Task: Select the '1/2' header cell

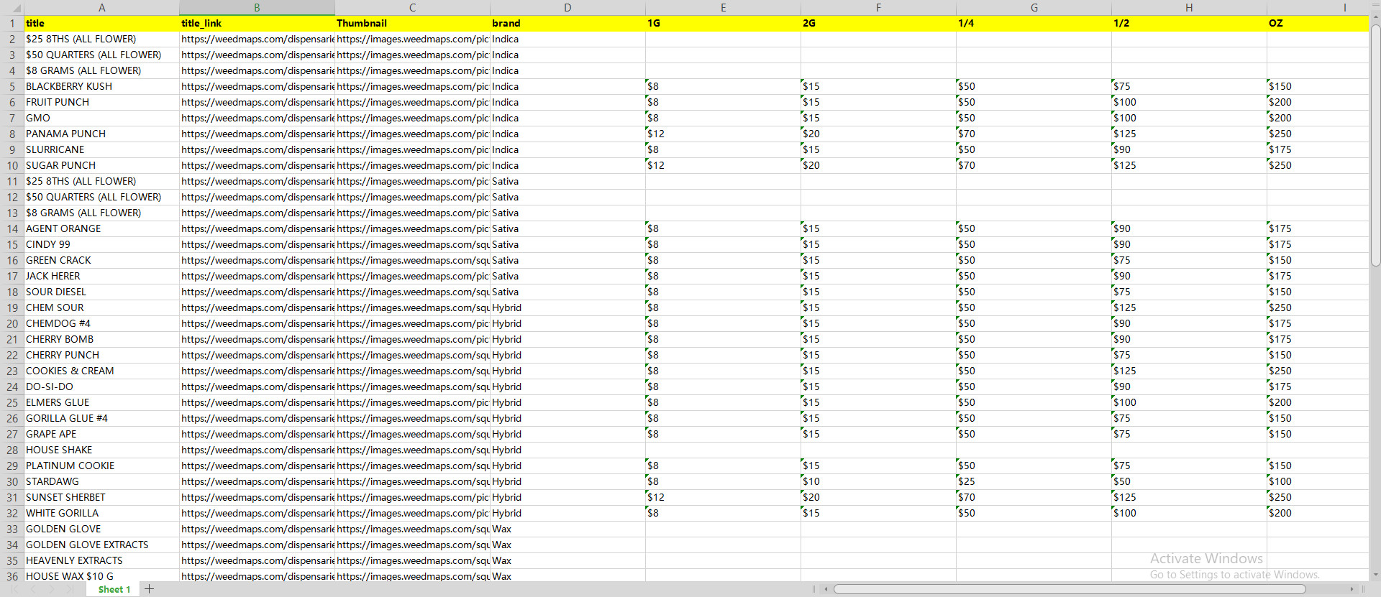Action: click(x=1189, y=23)
